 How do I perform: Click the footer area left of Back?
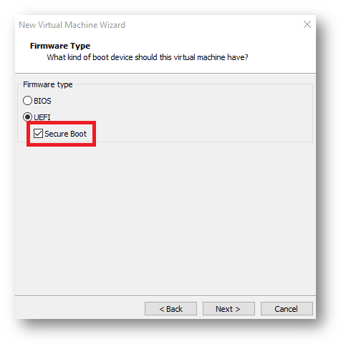[x=79, y=309]
